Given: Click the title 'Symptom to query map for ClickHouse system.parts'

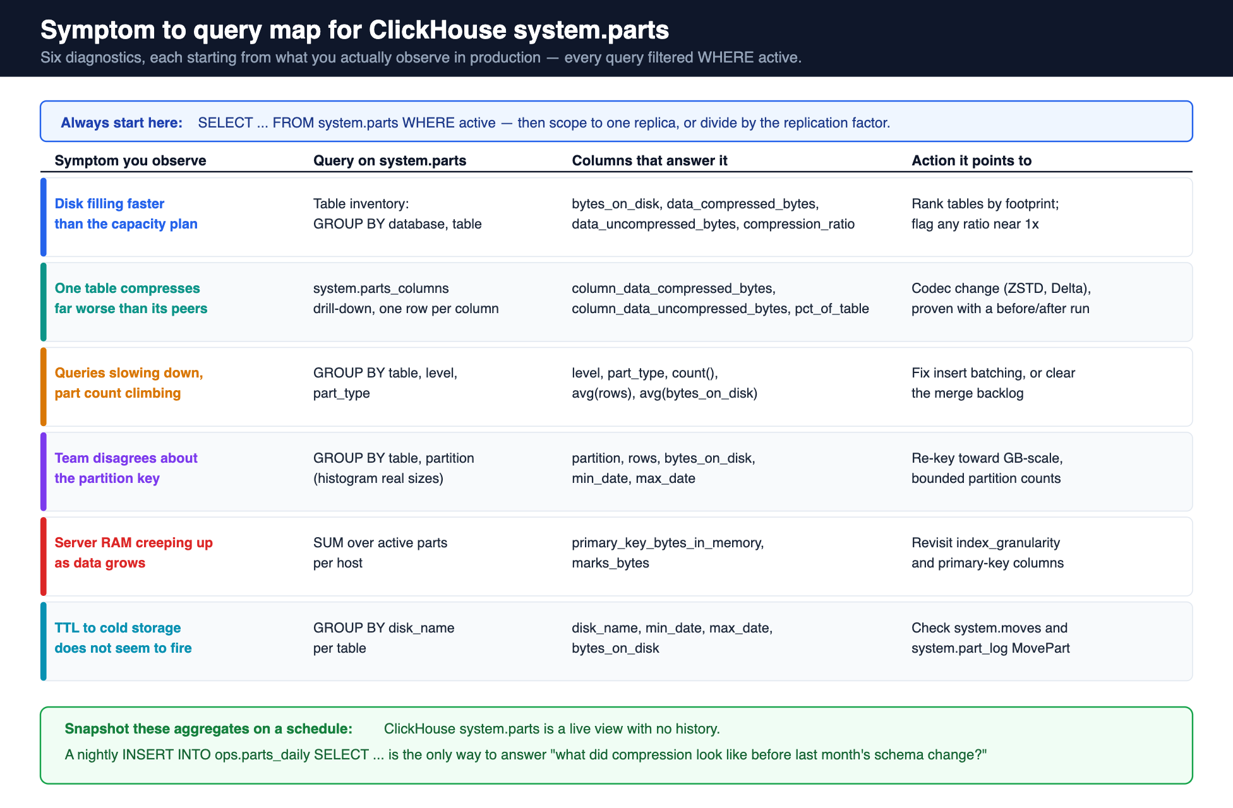Looking at the screenshot, I should (354, 30).
